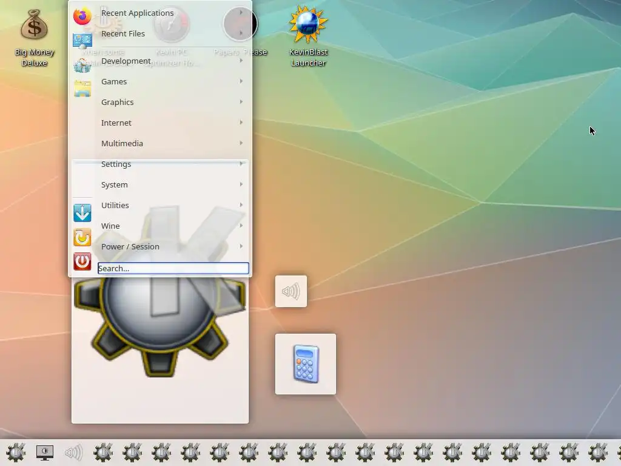Image resolution: width=621 pixels, height=466 pixels.
Task: Open Big Money Deluxe desktop icon
Action: click(x=35, y=38)
